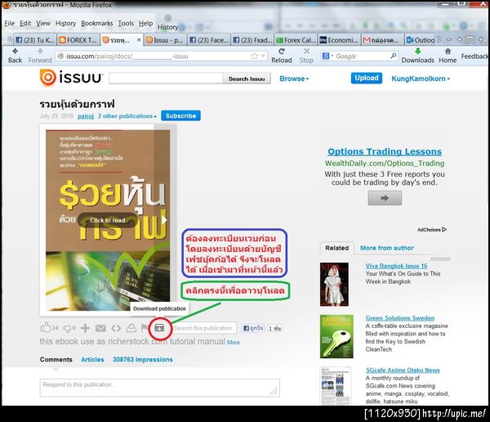Open the Help menu
Screen dimensions: 490x422
145,23
